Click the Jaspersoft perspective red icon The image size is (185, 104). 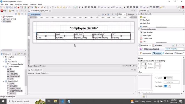[183, 7]
